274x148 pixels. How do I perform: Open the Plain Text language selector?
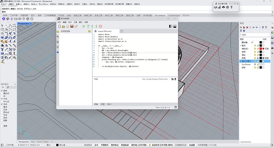coord(163,108)
